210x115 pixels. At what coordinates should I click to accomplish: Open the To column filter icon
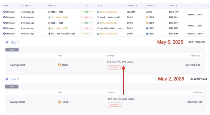click(101, 6)
